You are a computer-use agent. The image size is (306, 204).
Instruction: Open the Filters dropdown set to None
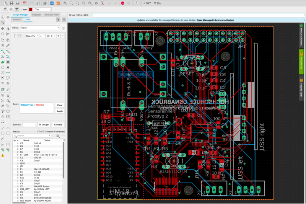40,28
